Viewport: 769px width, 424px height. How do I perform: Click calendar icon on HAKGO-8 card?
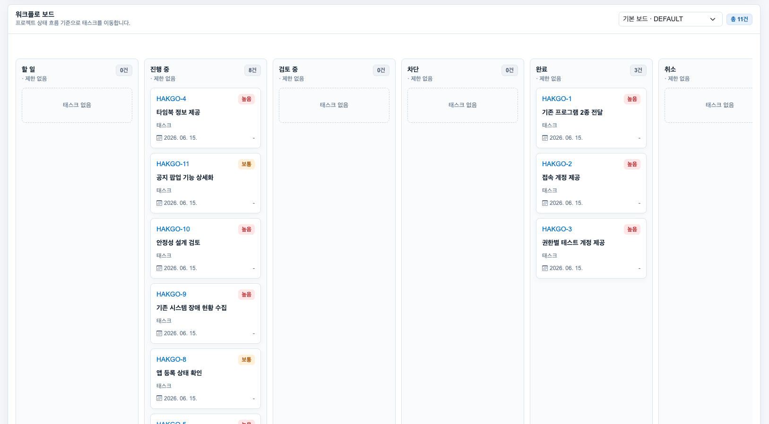pyautogui.click(x=159, y=399)
